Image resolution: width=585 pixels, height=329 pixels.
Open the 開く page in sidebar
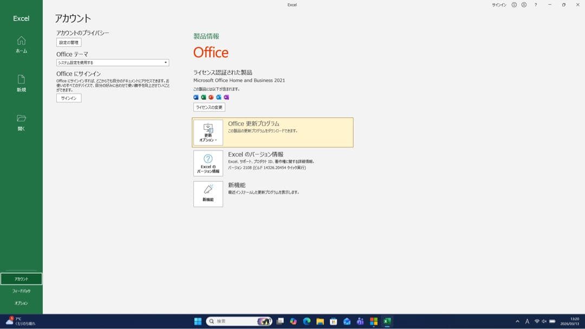click(x=21, y=123)
